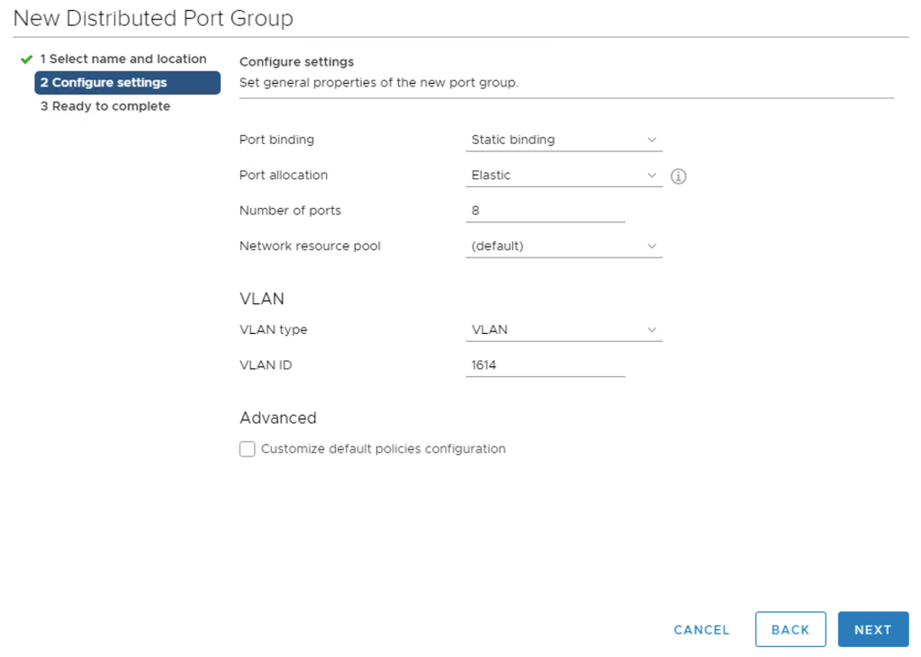Focus the VLAN ID input showing 1614
Screen dimensions: 921x657
[x=545, y=365]
